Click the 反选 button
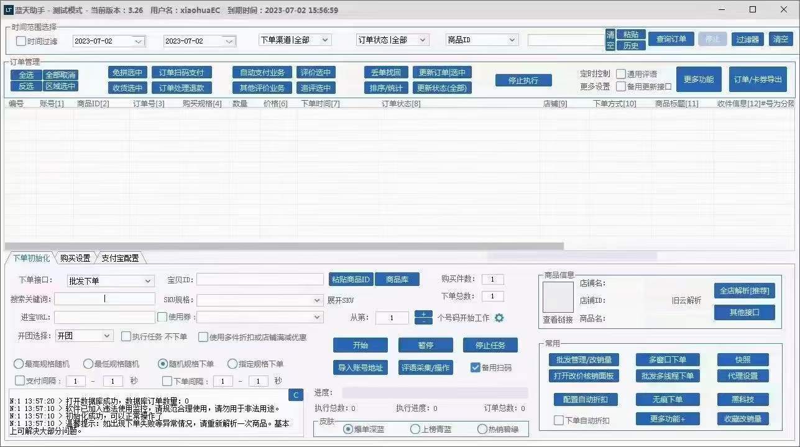The image size is (800, 447). pyautogui.click(x=26, y=86)
